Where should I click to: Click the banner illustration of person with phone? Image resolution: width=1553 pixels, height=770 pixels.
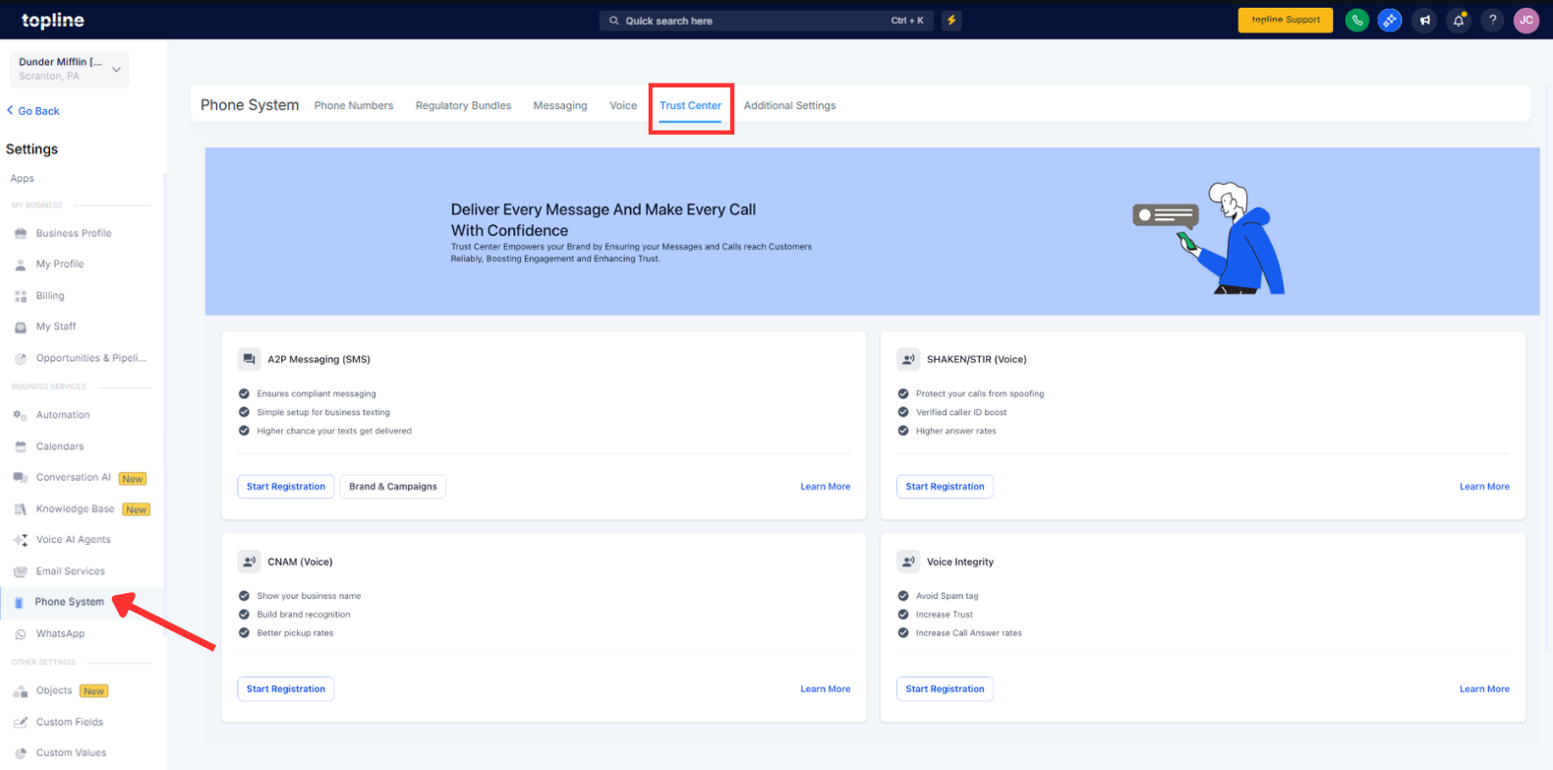pos(1211,239)
